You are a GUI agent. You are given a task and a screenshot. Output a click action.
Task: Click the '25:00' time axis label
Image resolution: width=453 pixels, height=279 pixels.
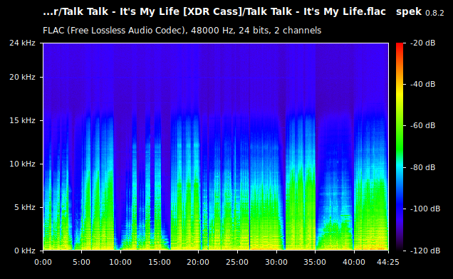tap(237, 262)
